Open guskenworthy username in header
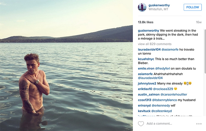Viewport: 206px width, 131px height. pos(159,5)
